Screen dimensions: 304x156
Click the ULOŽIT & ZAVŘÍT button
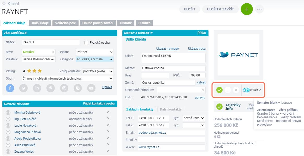click(220, 9)
